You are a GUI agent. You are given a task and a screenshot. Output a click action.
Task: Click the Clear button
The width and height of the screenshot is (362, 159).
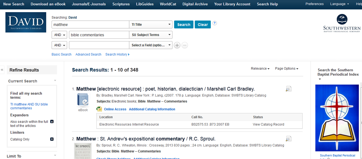[203, 24]
